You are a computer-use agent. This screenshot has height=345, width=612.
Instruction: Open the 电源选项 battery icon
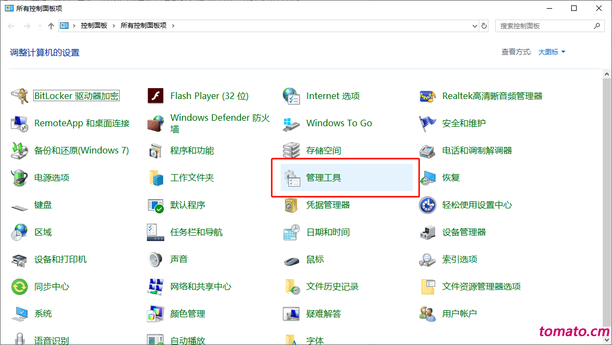tap(20, 178)
